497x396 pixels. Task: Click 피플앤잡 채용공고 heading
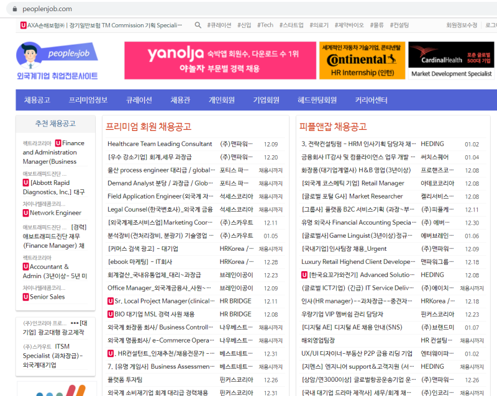click(333, 127)
